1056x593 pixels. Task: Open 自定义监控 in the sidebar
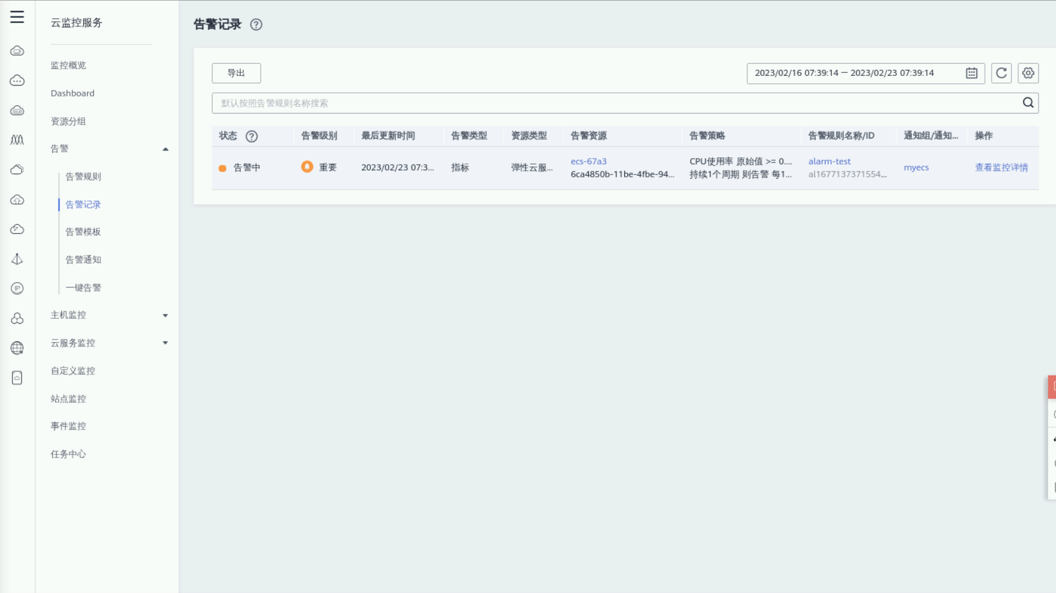(x=73, y=371)
